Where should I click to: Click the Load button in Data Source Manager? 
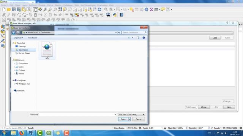click(215, 38)
